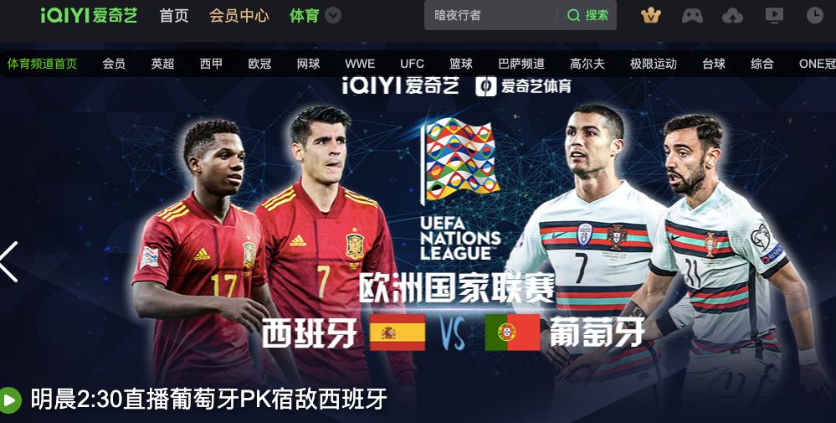Select the WWE channel tab
The width and height of the screenshot is (836, 423).
click(360, 64)
